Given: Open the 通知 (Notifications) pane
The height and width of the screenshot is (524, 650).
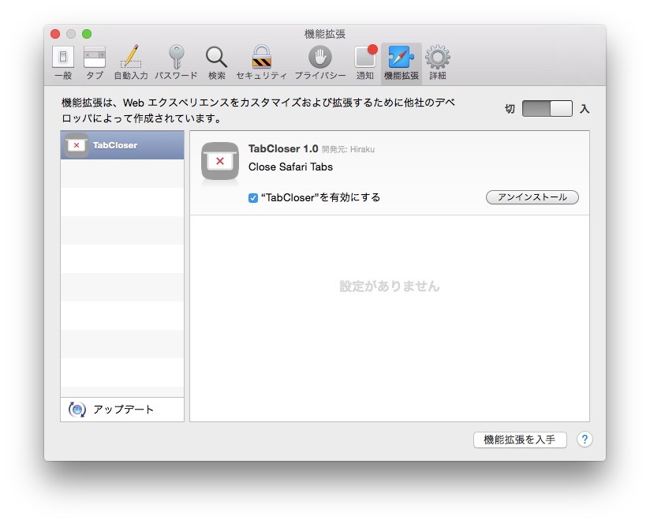Looking at the screenshot, I should (x=365, y=63).
